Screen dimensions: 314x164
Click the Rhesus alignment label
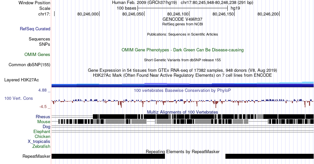click(43, 117)
